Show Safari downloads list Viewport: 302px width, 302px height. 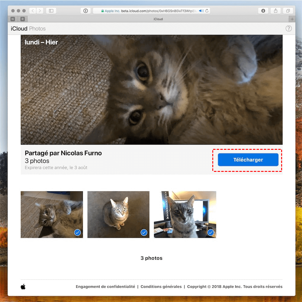(263, 11)
